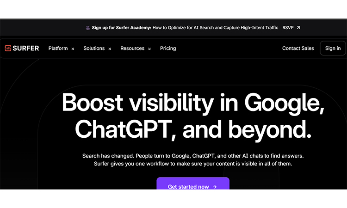Go to the Pricing page

pyautogui.click(x=168, y=48)
